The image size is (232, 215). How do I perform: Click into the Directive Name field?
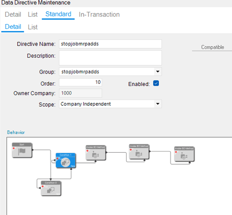(110, 44)
